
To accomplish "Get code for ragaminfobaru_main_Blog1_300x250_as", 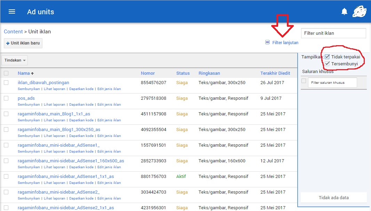I will tap(81, 136).
